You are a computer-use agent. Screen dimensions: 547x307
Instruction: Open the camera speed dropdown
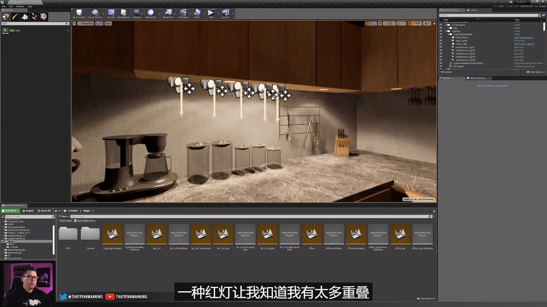(427, 23)
